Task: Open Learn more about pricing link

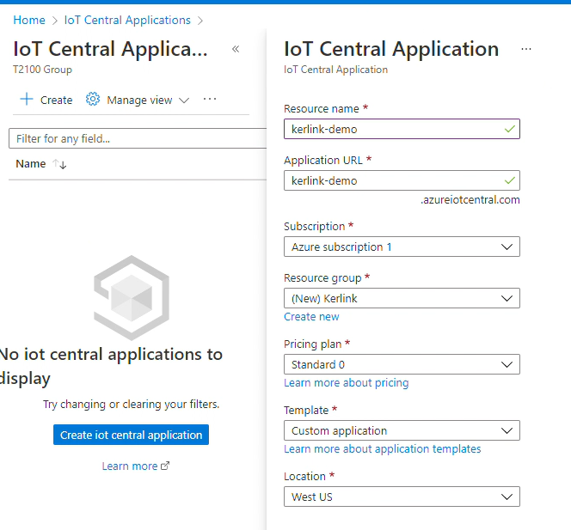Action: pyautogui.click(x=346, y=383)
